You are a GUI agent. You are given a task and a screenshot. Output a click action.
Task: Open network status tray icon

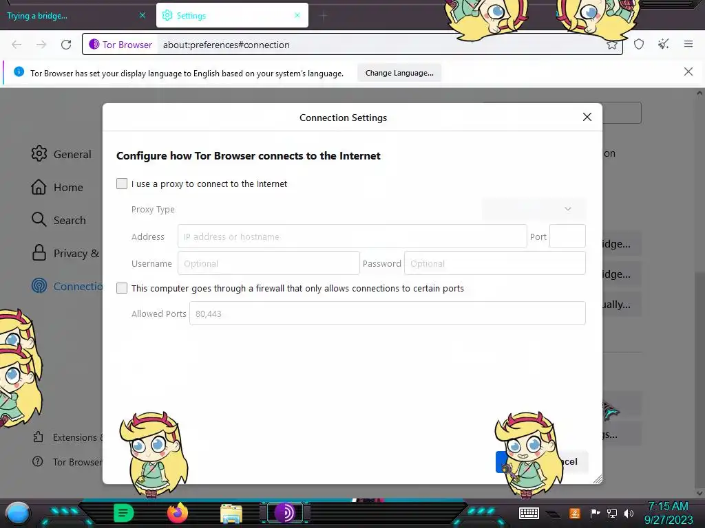click(x=611, y=513)
